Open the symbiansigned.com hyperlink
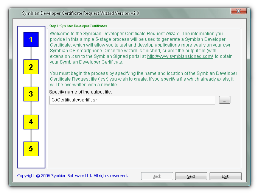This screenshot has height=193, width=258. pos(180,56)
